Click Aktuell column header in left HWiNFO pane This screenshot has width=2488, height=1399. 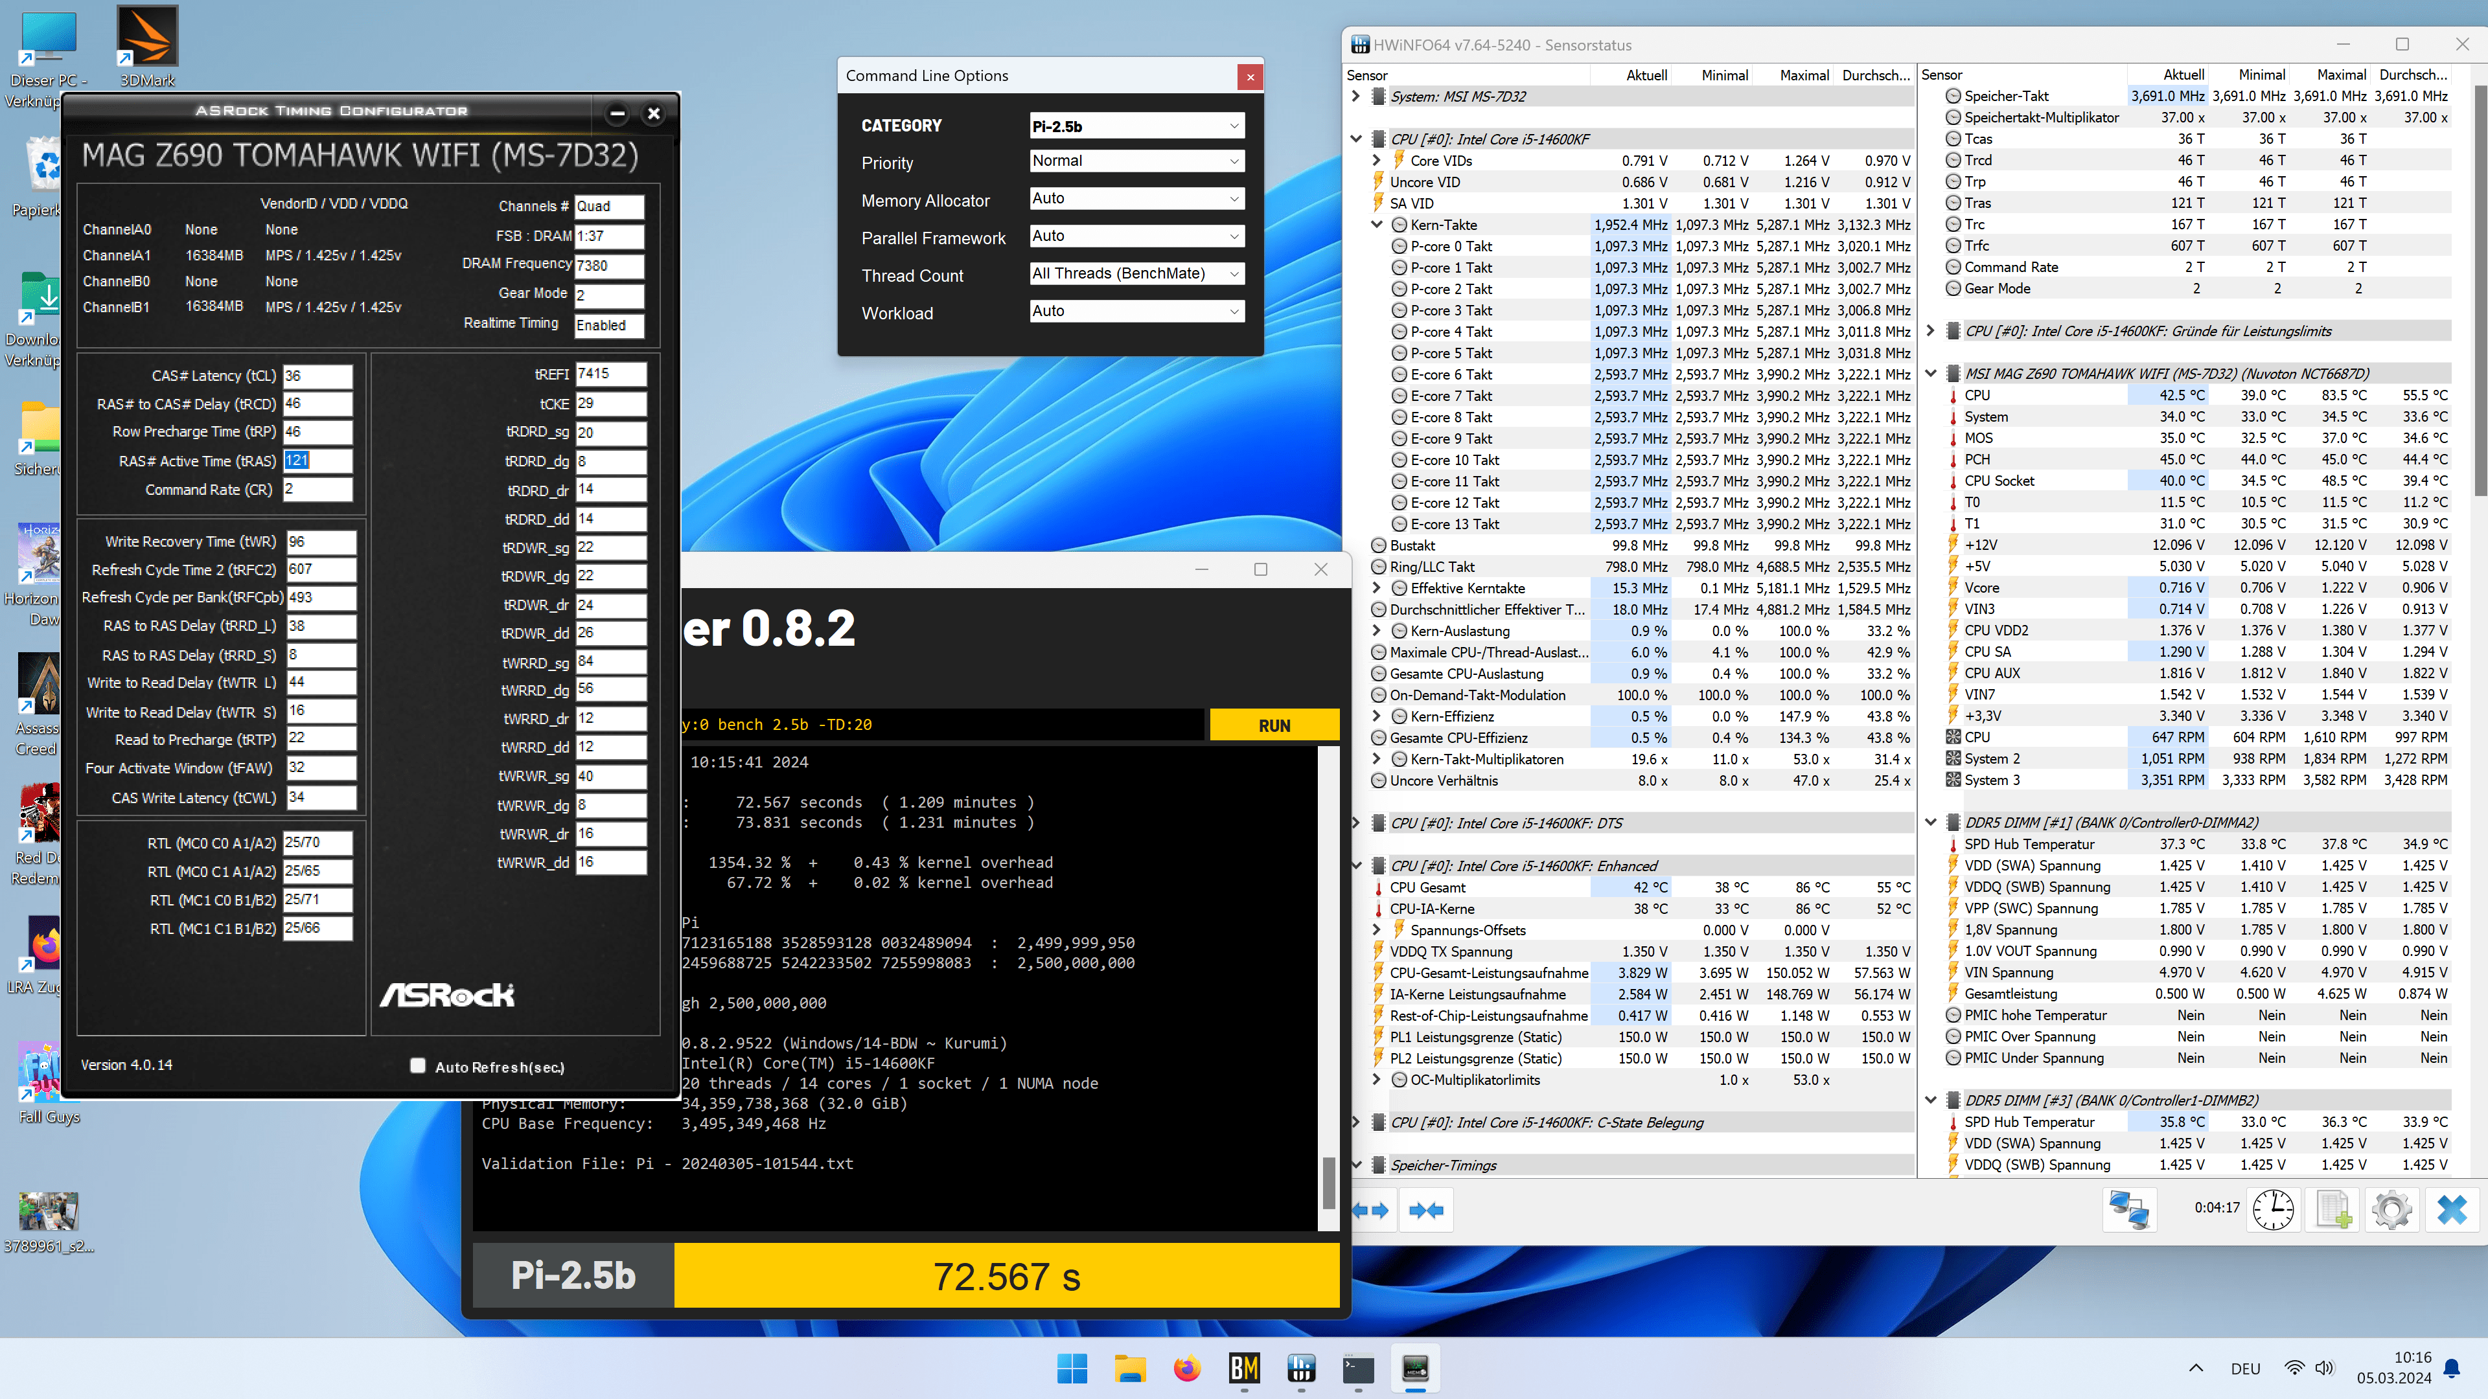[x=1647, y=75]
